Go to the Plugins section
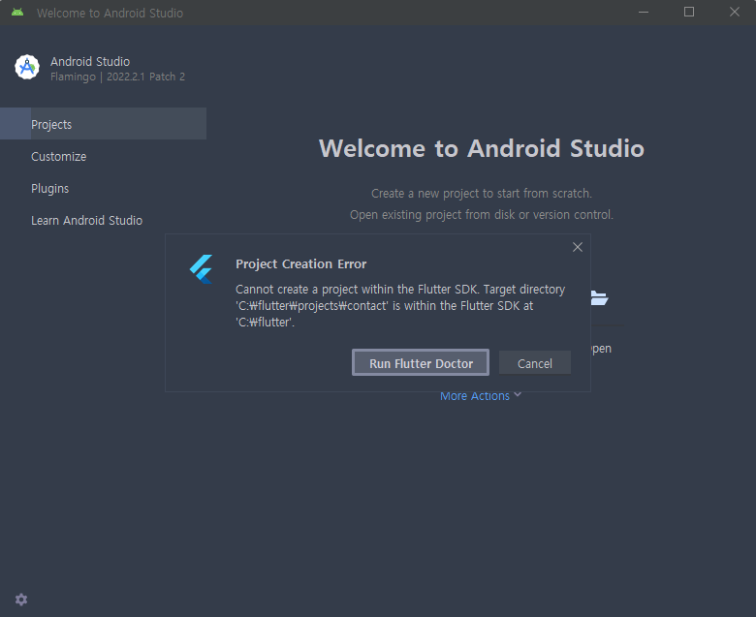Screen dimensions: 756x617 pyautogui.click(x=49, y=188)
